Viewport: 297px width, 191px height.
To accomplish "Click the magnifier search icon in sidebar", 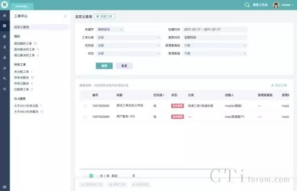I will tap(4, 78).
